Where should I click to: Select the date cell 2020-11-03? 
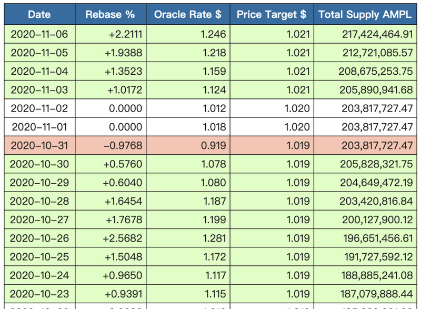click(x=39, y=89)
